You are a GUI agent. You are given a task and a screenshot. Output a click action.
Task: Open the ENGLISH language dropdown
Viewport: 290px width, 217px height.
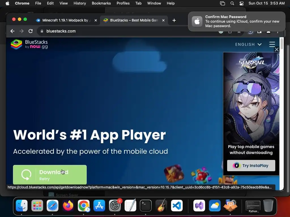point(248,44)
